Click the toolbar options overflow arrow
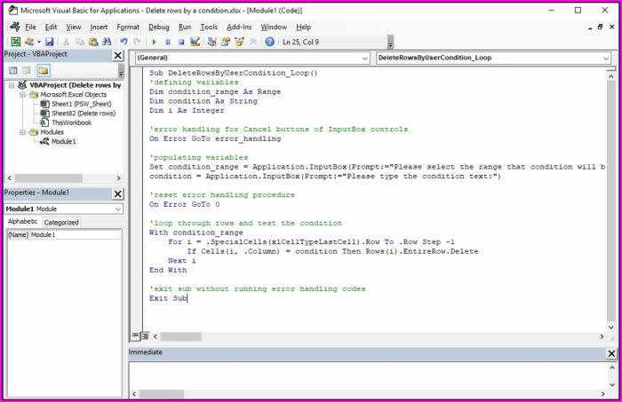The height and width of the screenshot is (402, 622). tap(390, 42)
